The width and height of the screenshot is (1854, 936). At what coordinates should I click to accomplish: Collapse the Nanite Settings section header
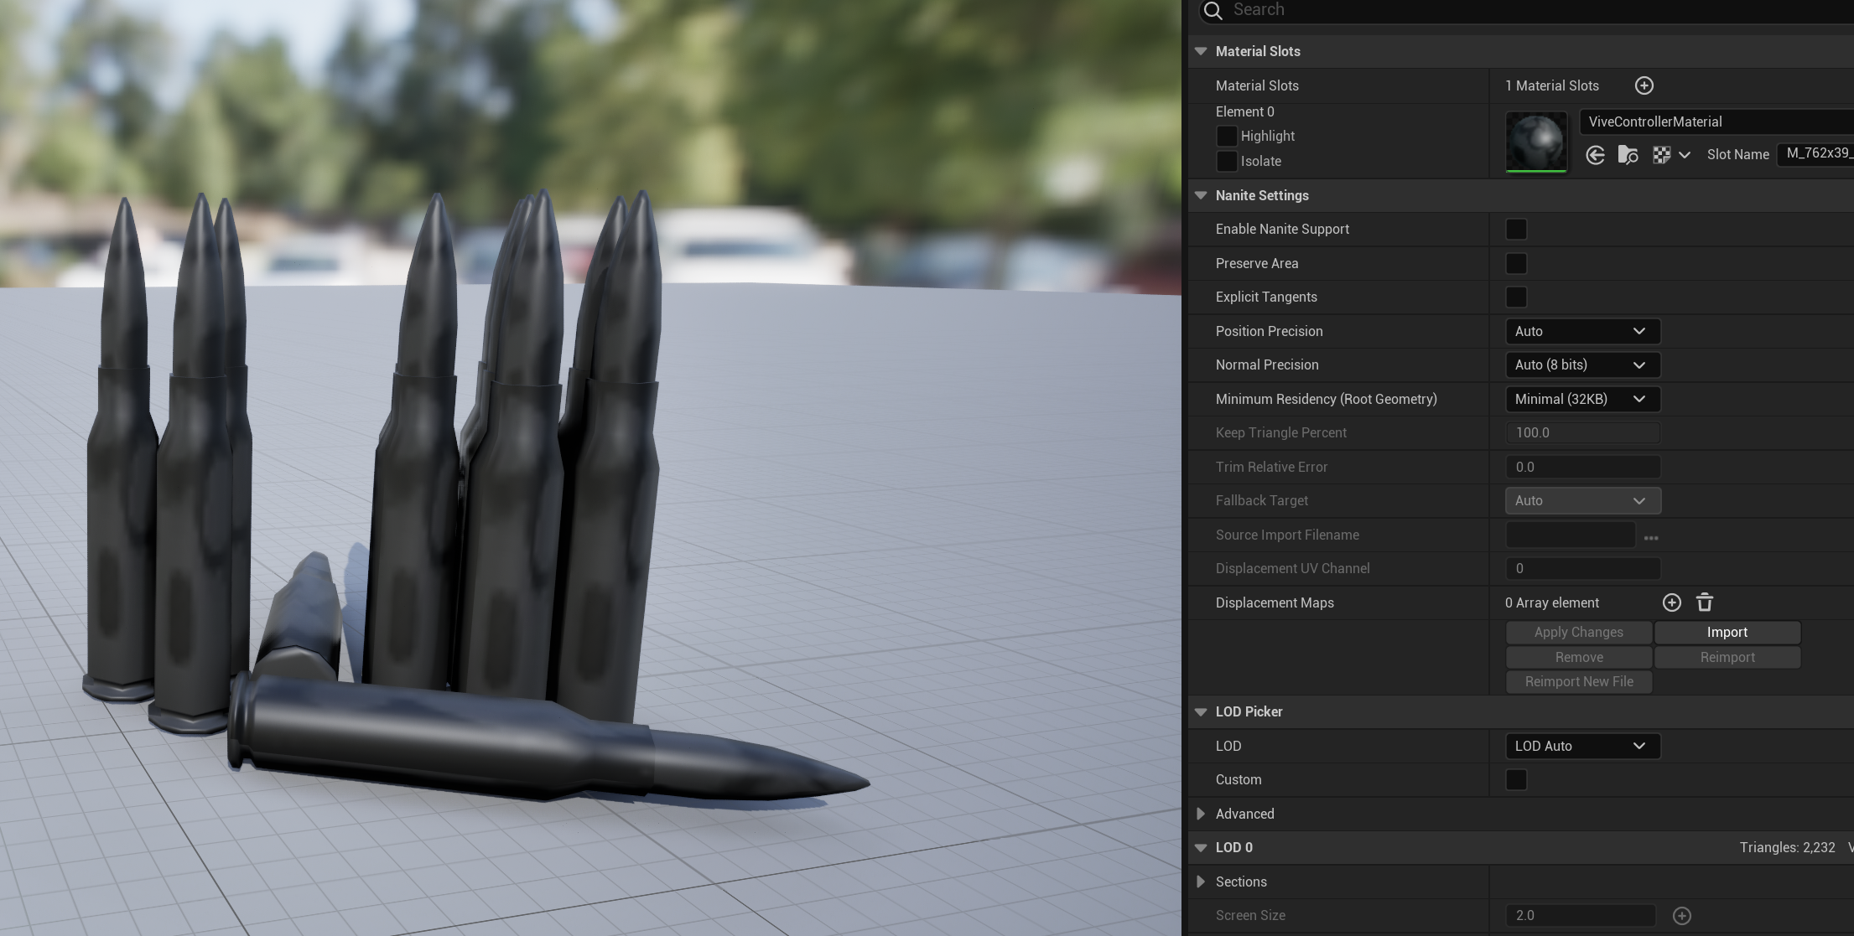point(1201,195)
